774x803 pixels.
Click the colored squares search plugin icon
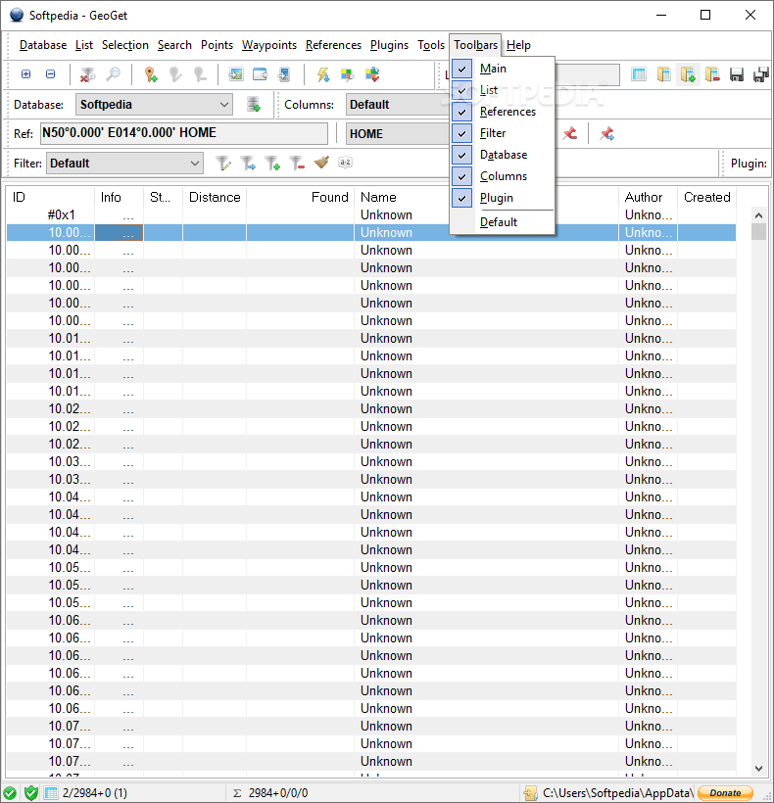(347, 74)
